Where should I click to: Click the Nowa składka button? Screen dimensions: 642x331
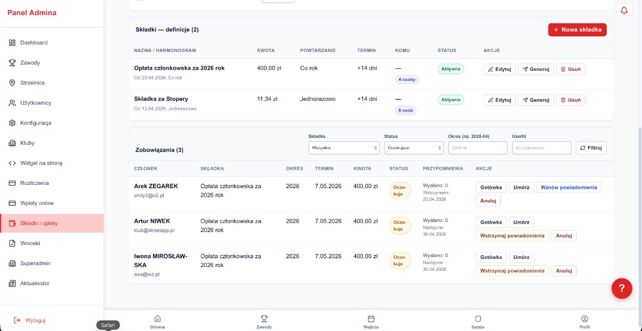(x=577, y=29)
